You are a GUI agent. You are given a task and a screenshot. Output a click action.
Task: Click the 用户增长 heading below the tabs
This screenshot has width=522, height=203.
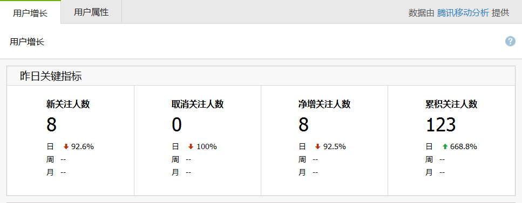pos(27,42)
